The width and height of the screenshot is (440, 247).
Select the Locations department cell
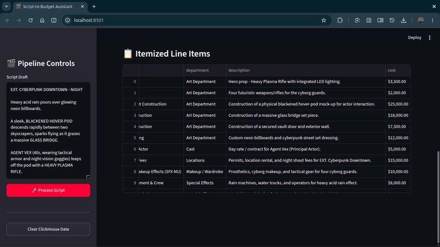(x=205, y=160)
